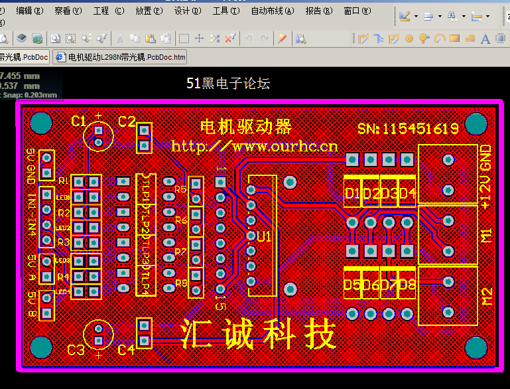510x389 pixels.
Task: Select the Place Via tool
Action: [x=424, y=39]
